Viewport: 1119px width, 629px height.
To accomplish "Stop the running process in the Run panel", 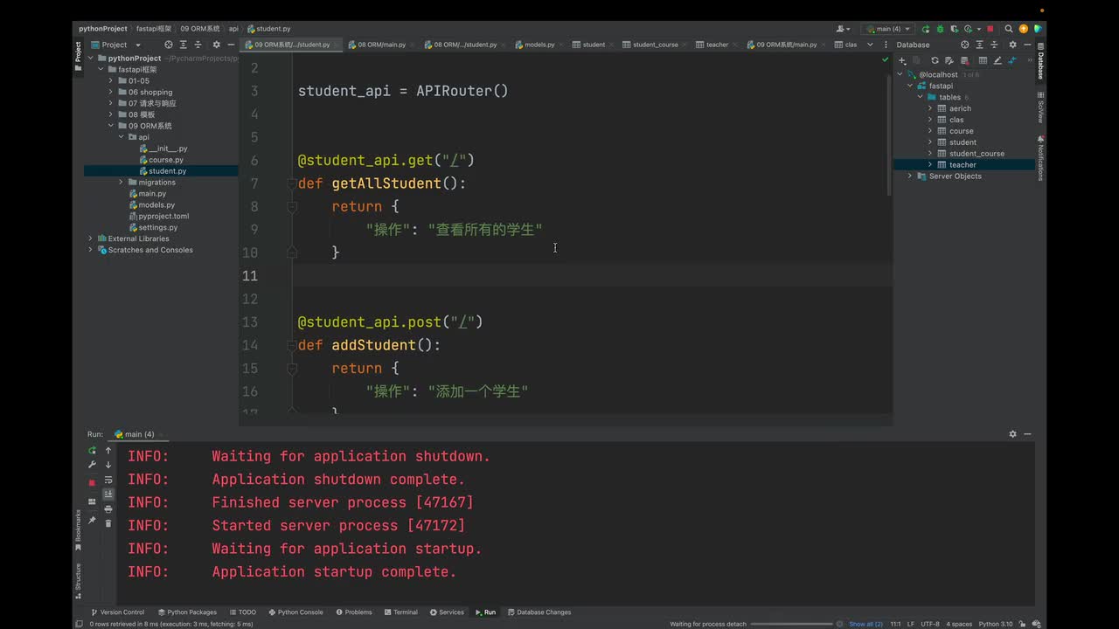I will pyautogui.click(x=92, y=482).
